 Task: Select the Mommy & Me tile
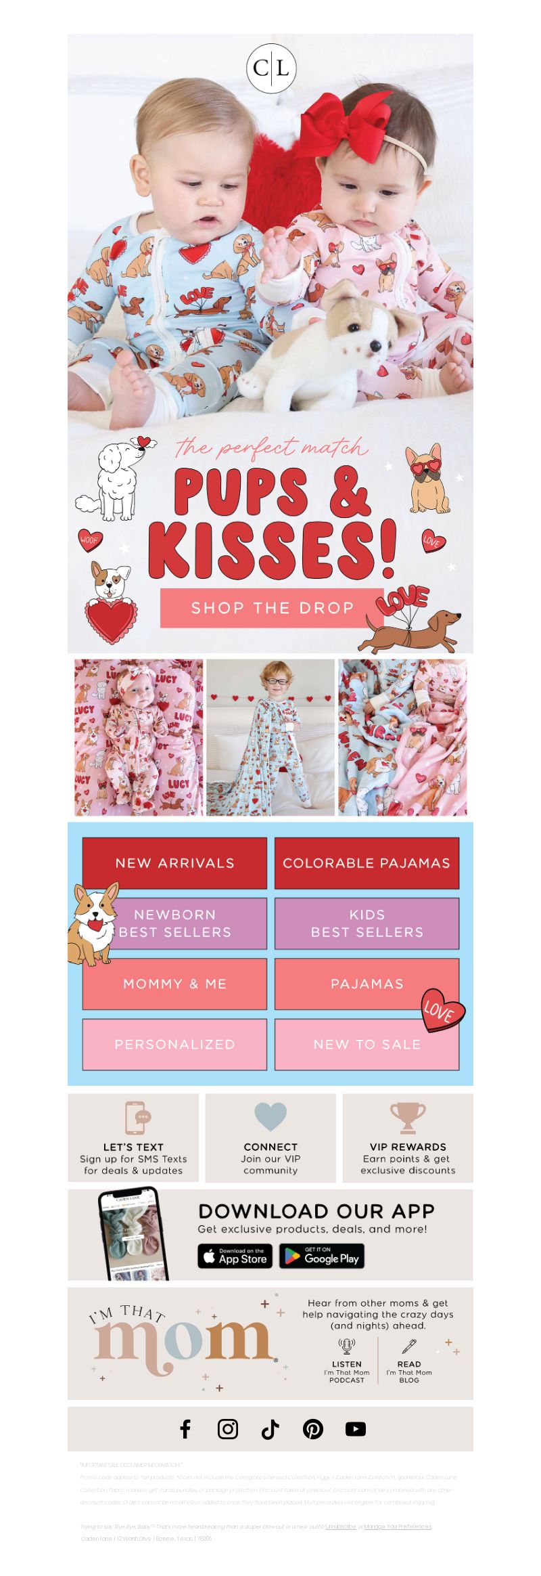(x=174, y=984)
